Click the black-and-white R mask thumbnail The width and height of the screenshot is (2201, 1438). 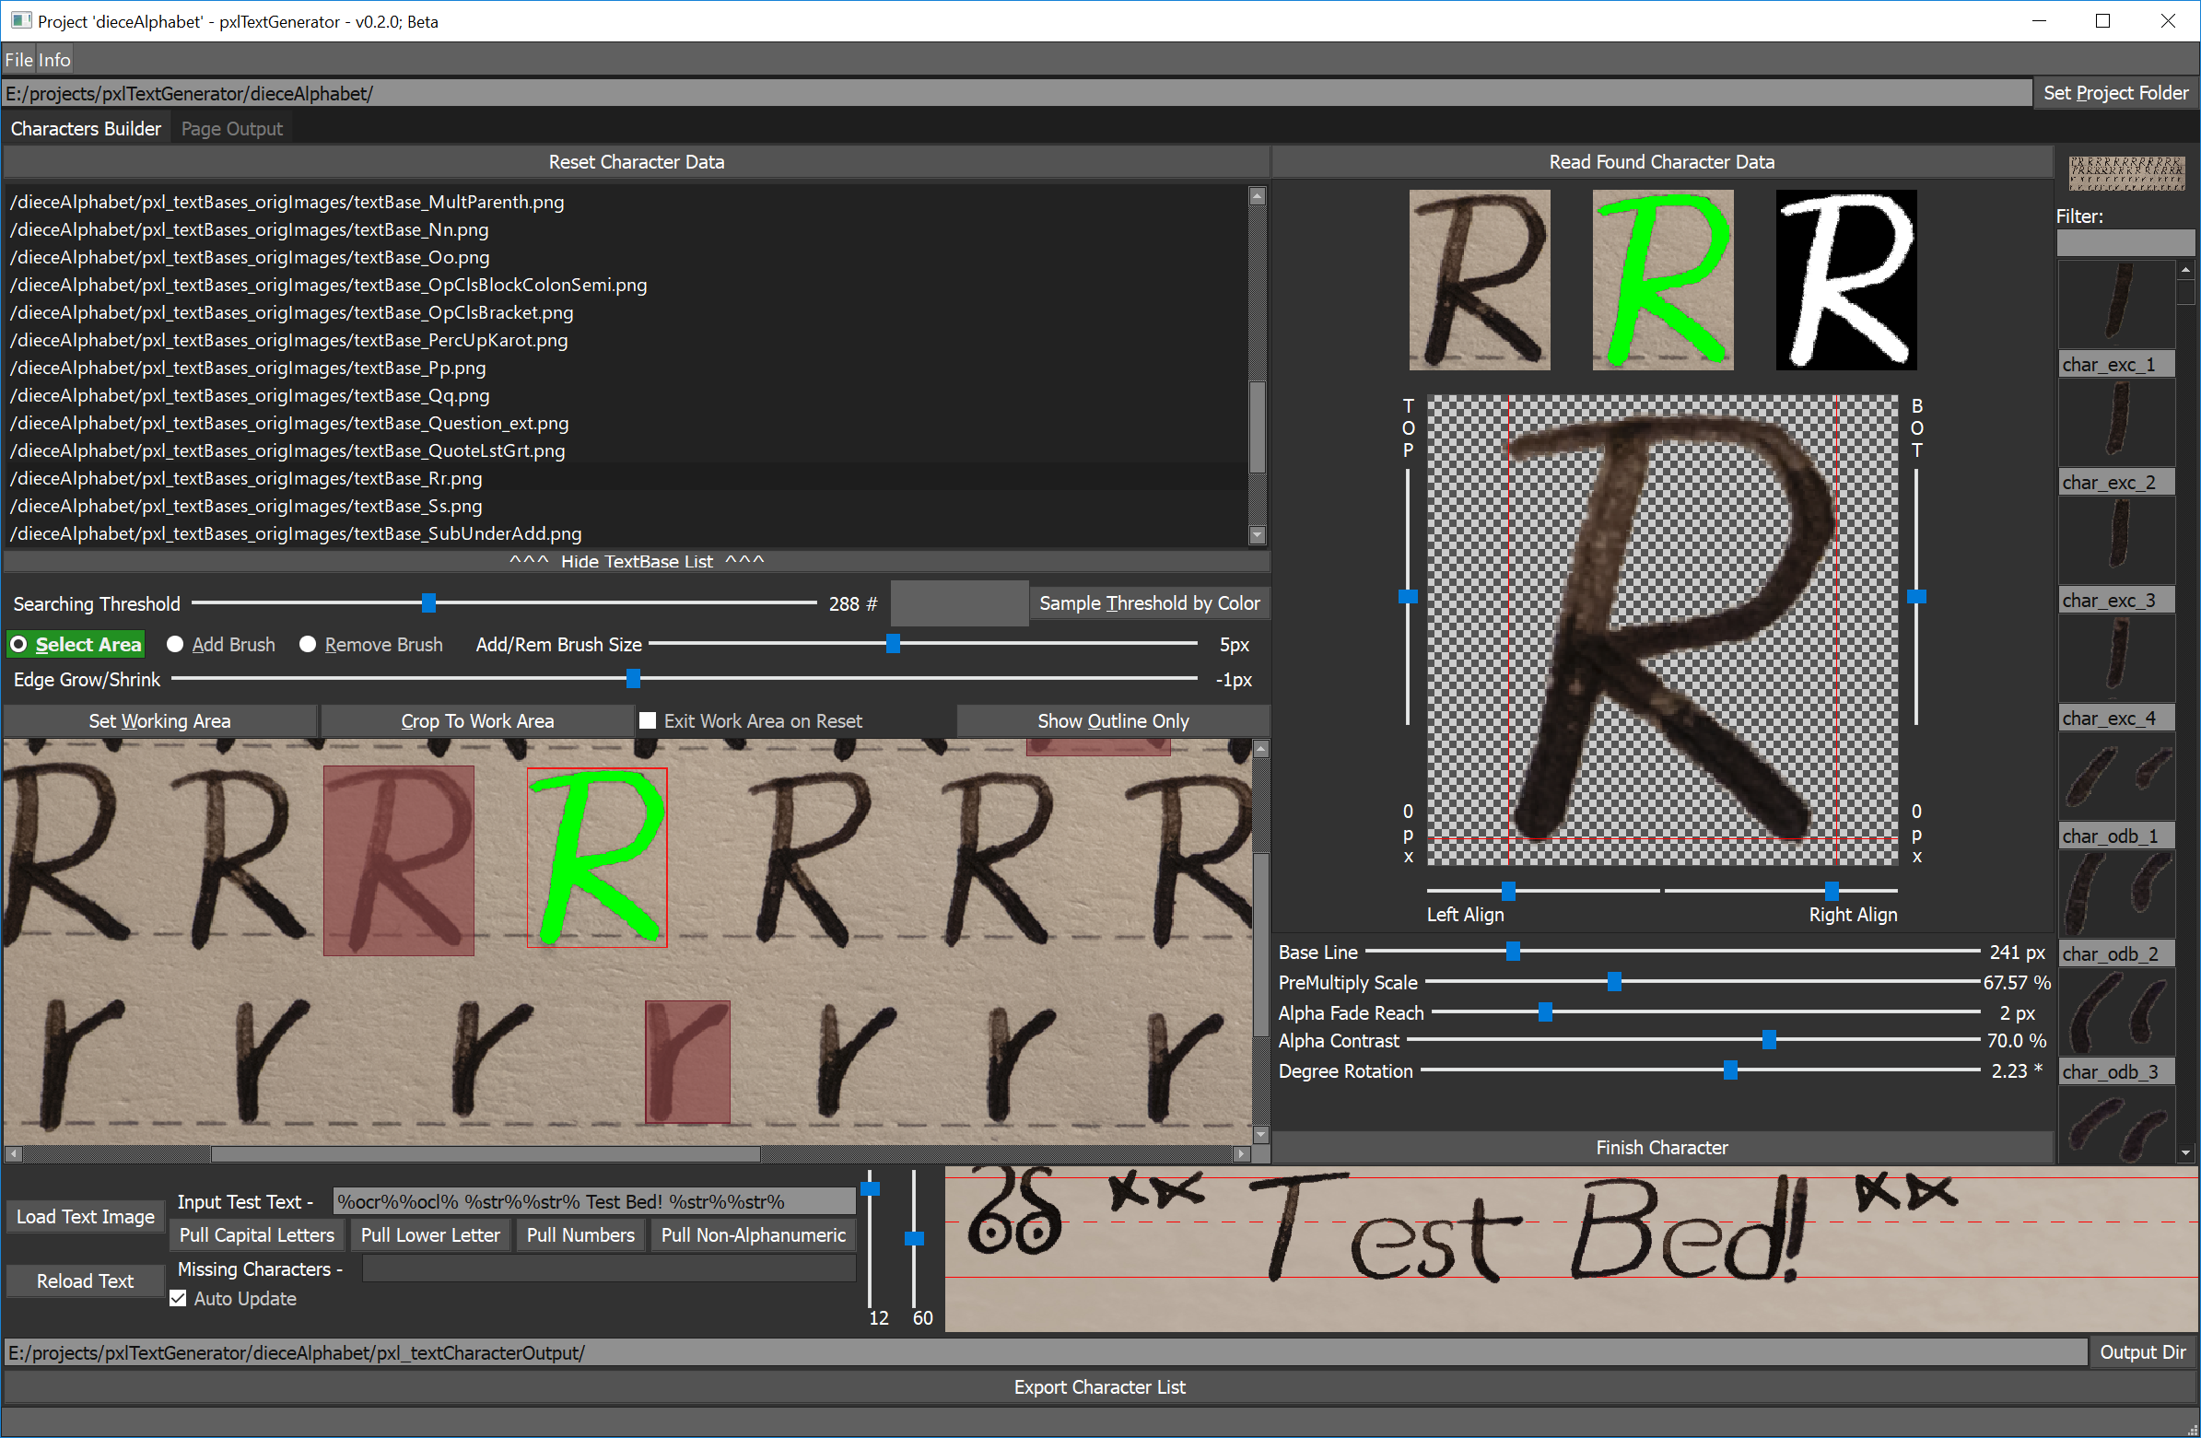pyautogui.click(x=1846, y=279)
